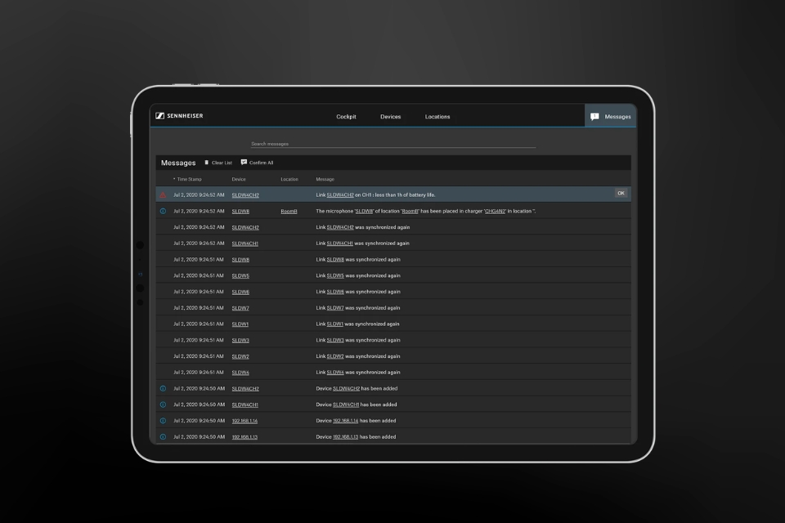
Task: Open SLDW1 link in the Device column
Action: [x=240, y=324]
